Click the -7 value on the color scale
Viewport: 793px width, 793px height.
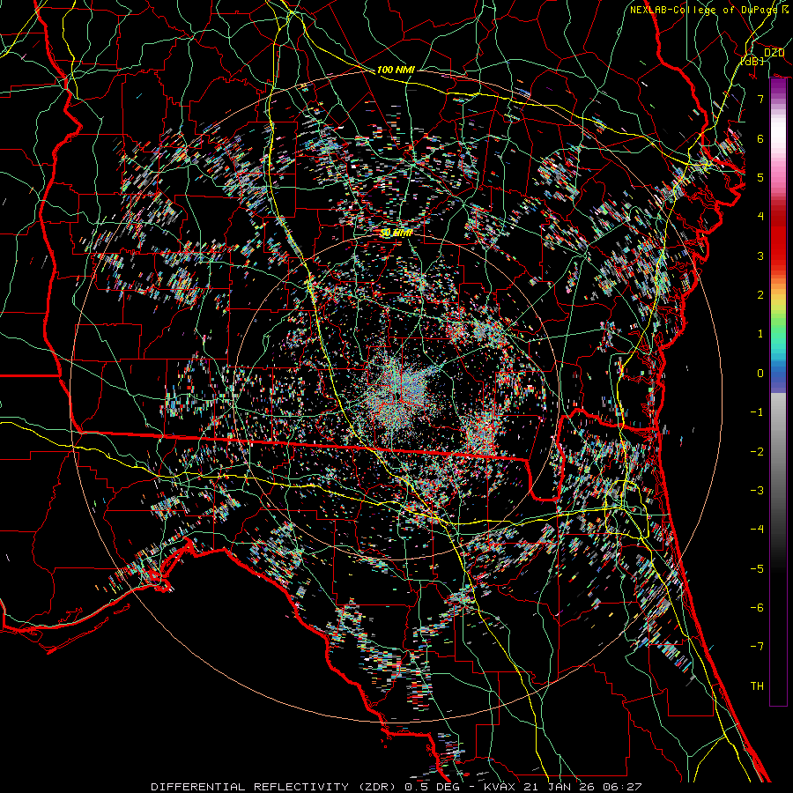[x=757, y=647]
